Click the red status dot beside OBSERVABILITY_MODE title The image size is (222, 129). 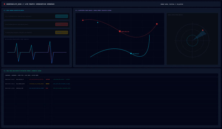click(x=4, y=4)
